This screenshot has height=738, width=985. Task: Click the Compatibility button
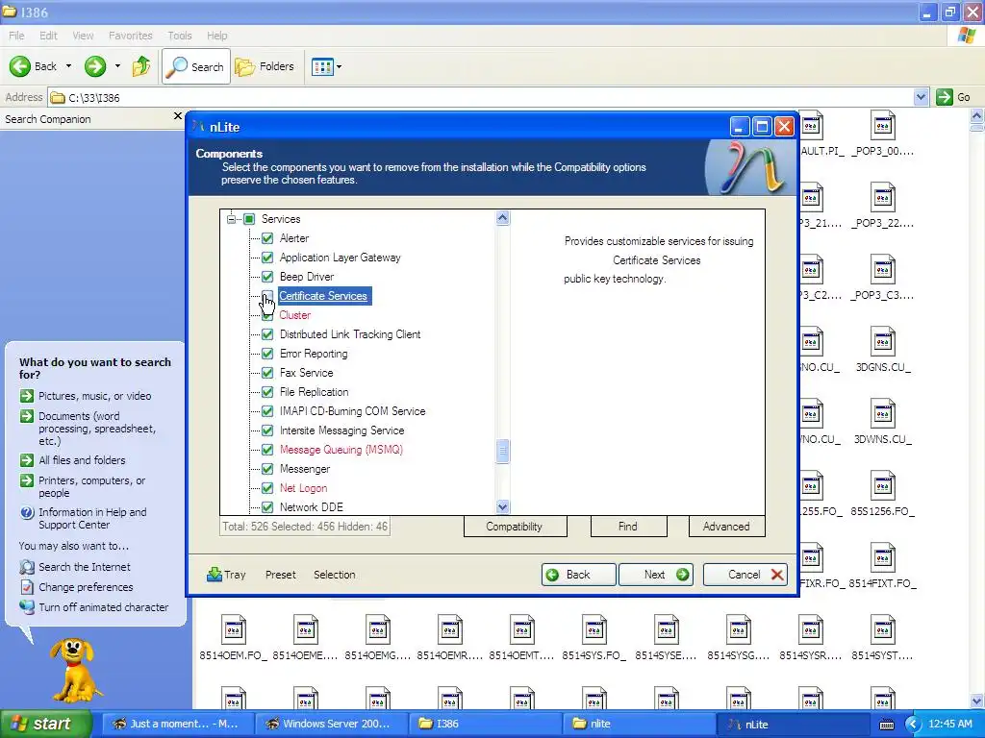[x=515, y=527]
